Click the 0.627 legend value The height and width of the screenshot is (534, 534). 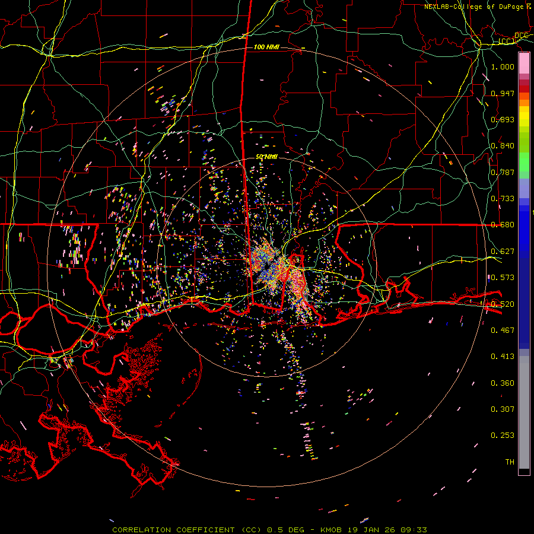pos(503,251)
